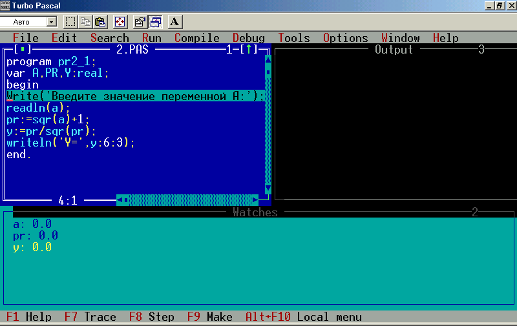This screenshot has height=326, width=517.
Task: Click the editor vertical scrollbar down arrow
Action: (x=268, y=188)
